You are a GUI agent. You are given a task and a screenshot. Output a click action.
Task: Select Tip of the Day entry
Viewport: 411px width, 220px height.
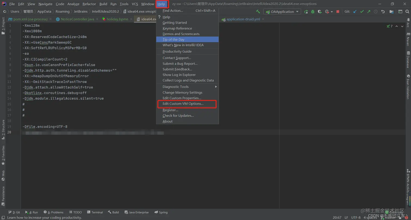(187, 39)
